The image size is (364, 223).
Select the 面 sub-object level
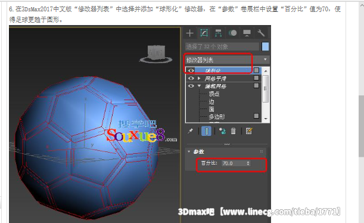tap(211, 109)
